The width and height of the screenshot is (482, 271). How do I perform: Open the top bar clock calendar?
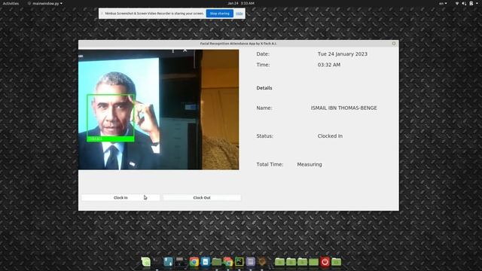[x=241, y=3]
